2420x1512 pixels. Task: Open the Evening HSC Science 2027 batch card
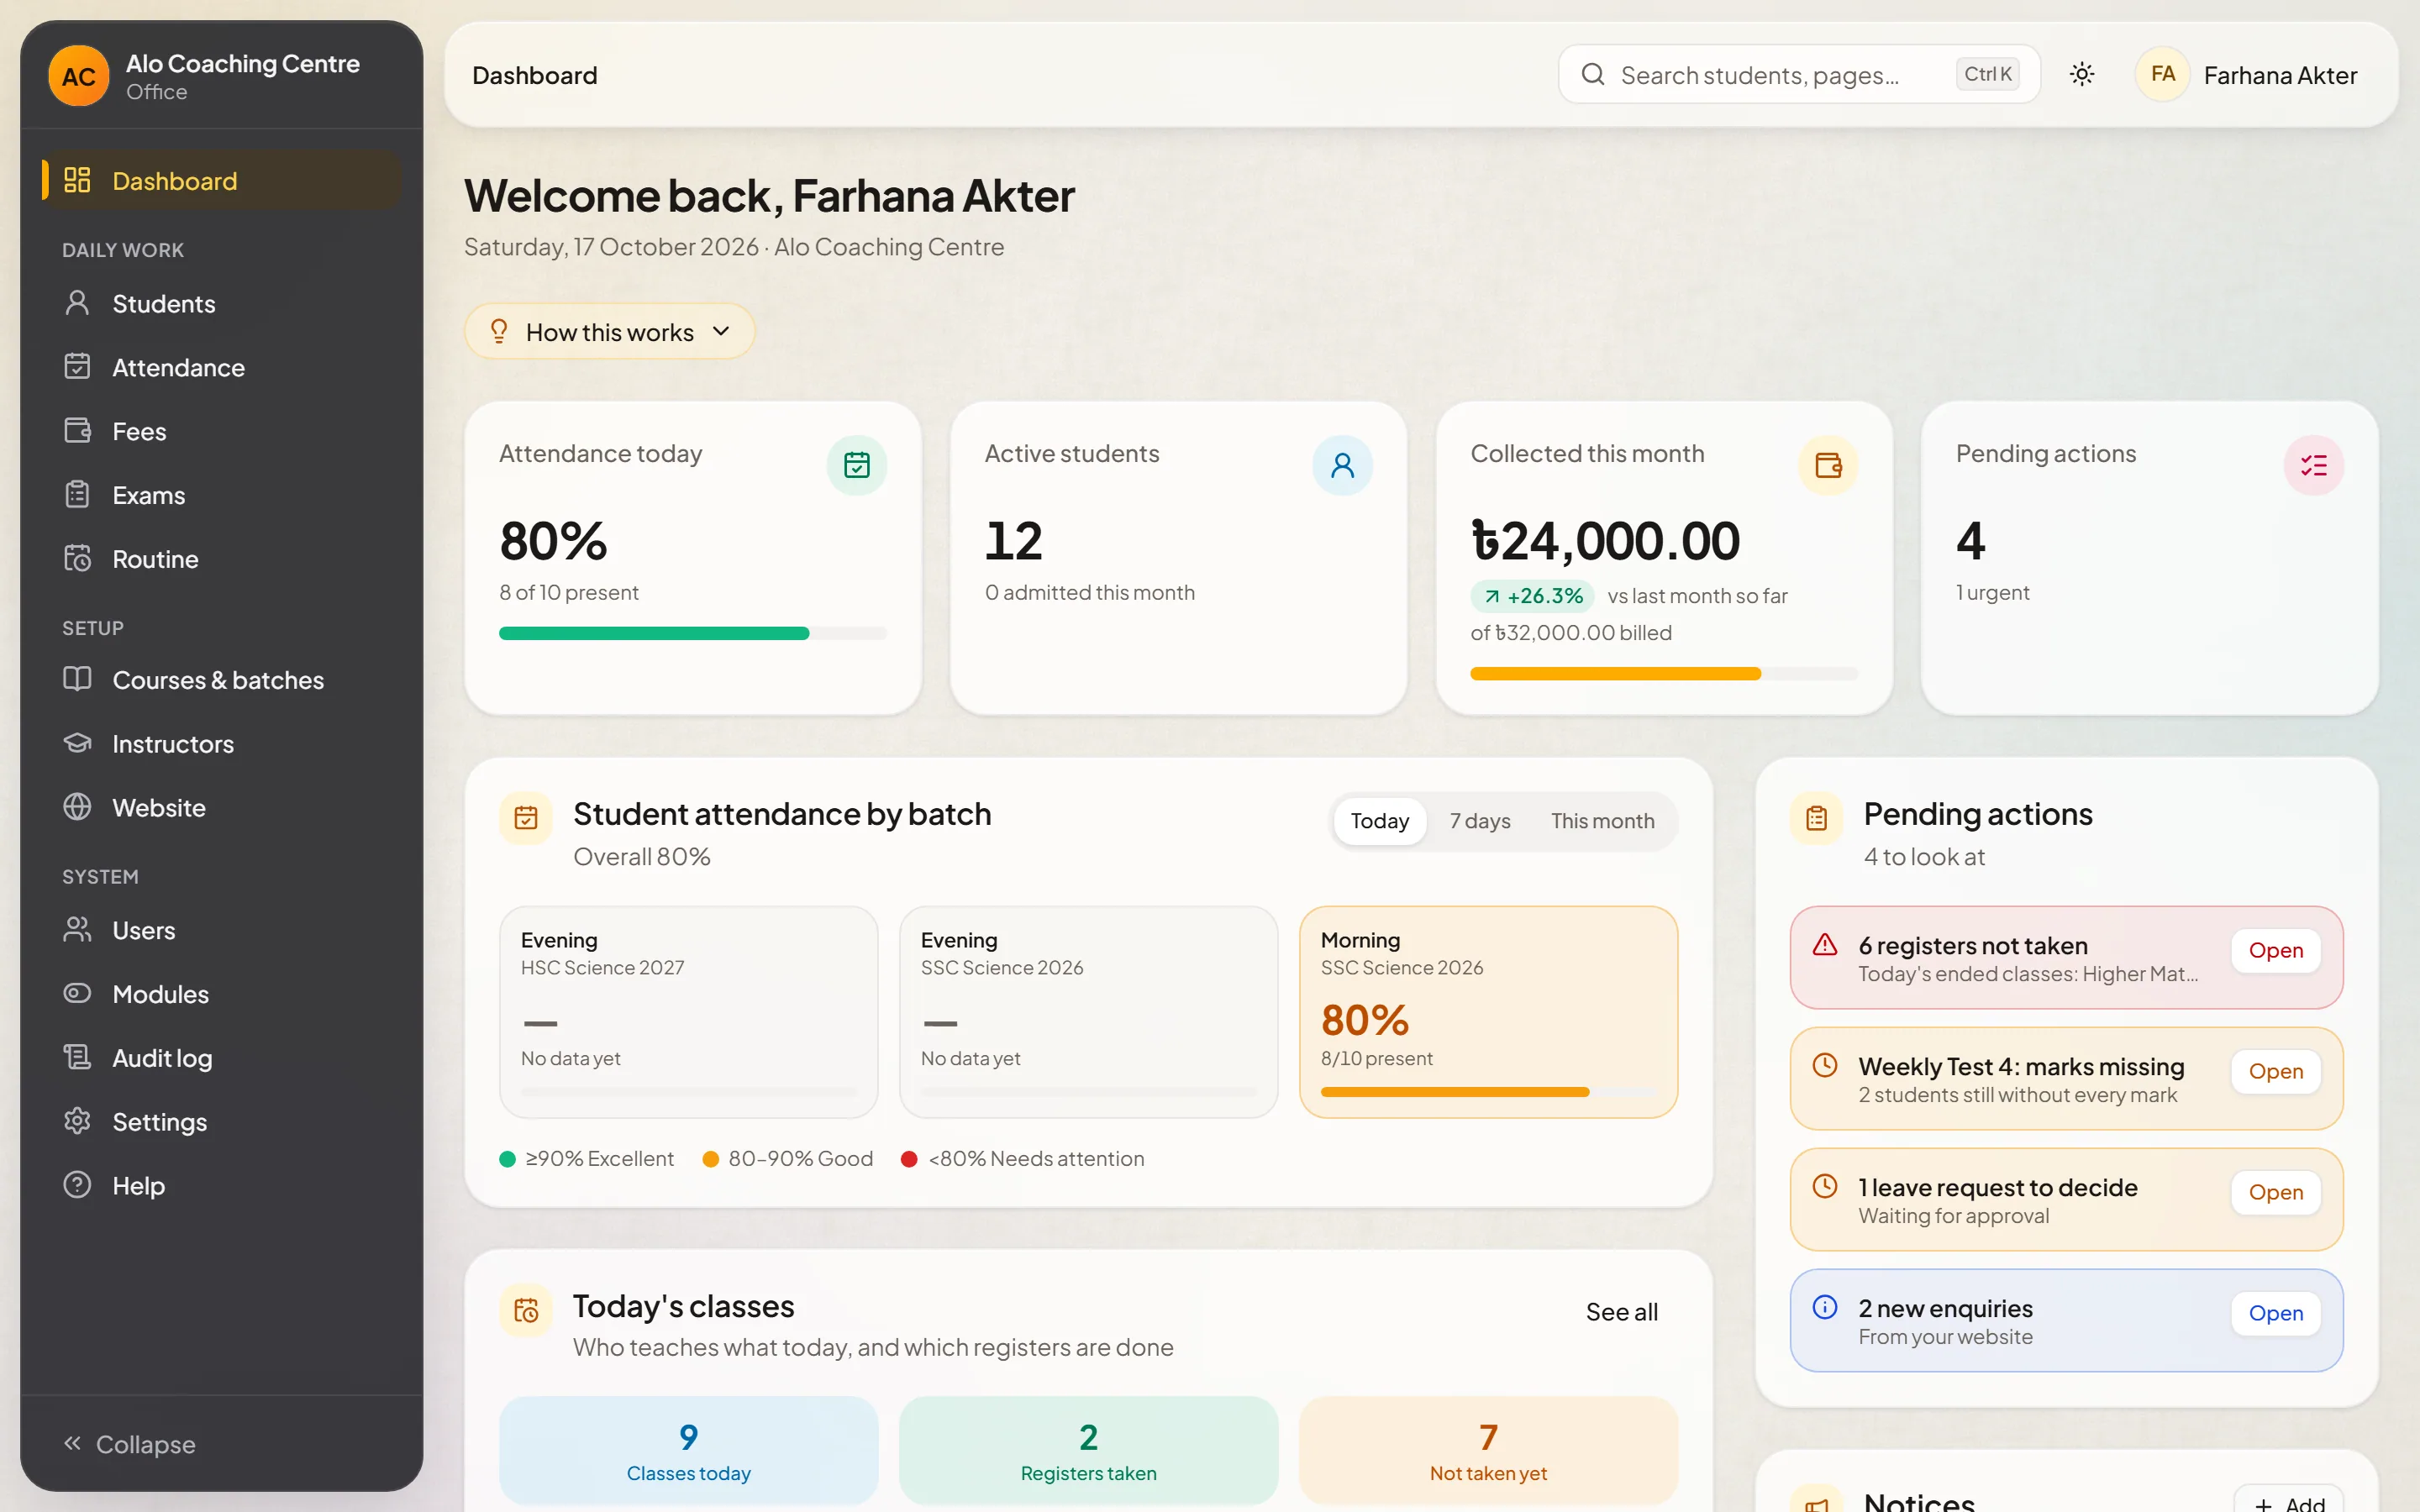pos(688,1012)
